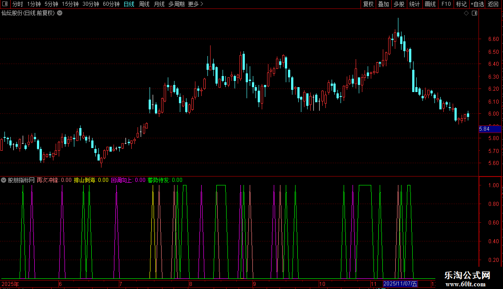
Task: Click the yellow 排山倒海 indicator label
Action: coord(85,180)
